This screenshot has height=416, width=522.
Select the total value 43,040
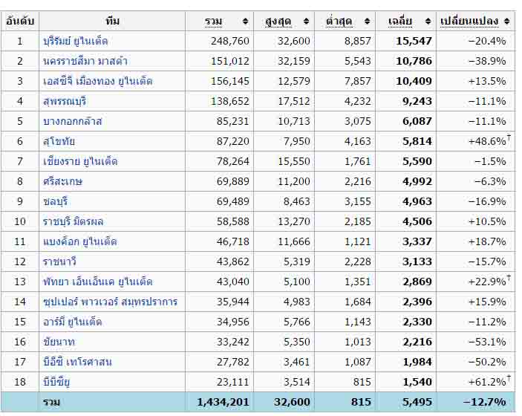232,282
